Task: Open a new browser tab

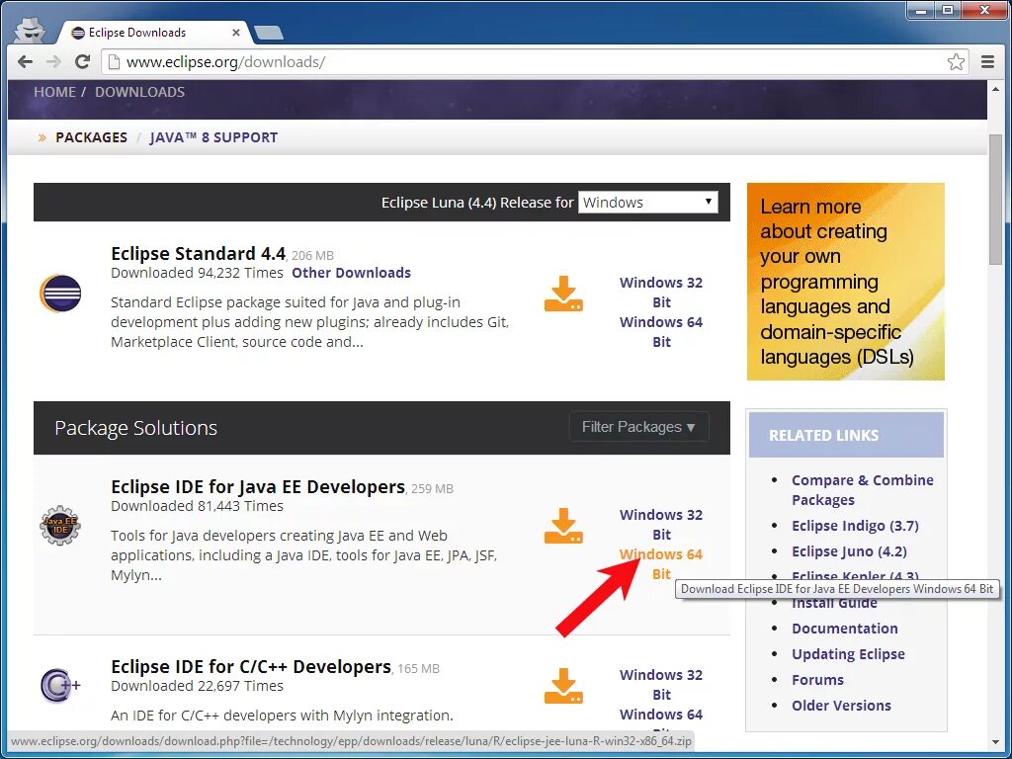Action: 269,33
